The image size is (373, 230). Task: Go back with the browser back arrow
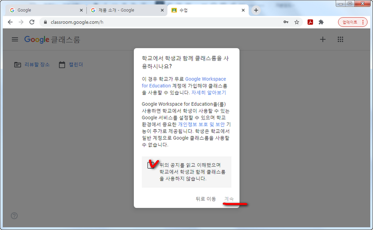coord(10,22)
